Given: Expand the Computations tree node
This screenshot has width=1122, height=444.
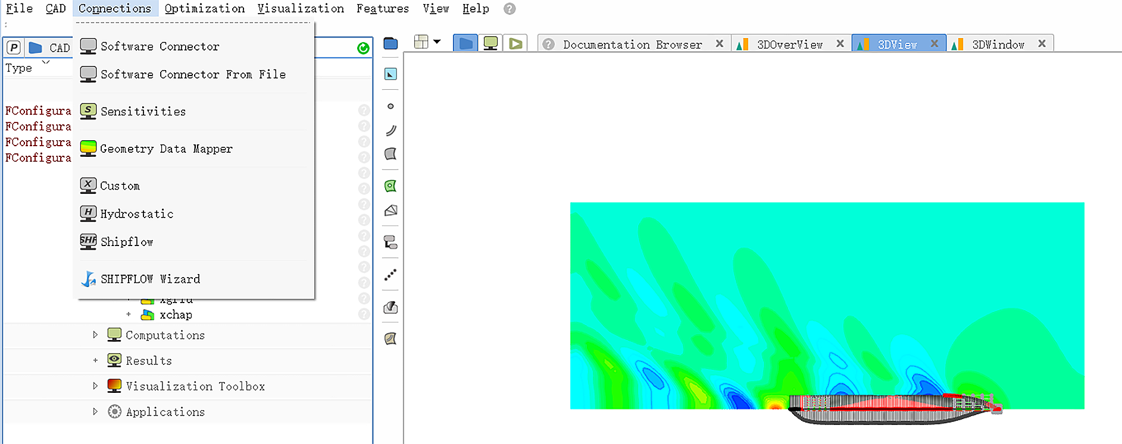Looking at the screenshot, I should tap(95, 335).
